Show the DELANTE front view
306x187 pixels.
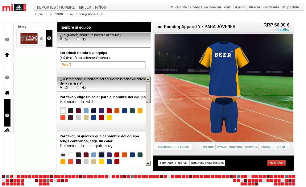[208, 147]
